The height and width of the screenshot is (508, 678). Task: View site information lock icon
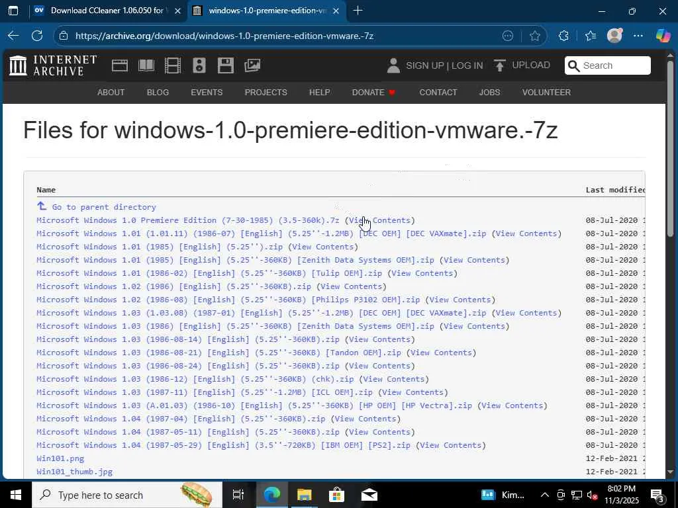(x=64, y=36)
